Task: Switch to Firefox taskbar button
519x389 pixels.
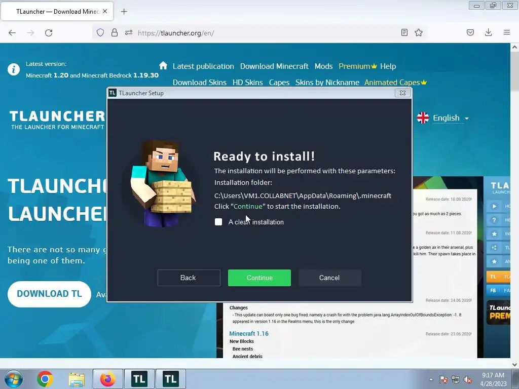Action: pyautogui.click(x=108, y=379)
